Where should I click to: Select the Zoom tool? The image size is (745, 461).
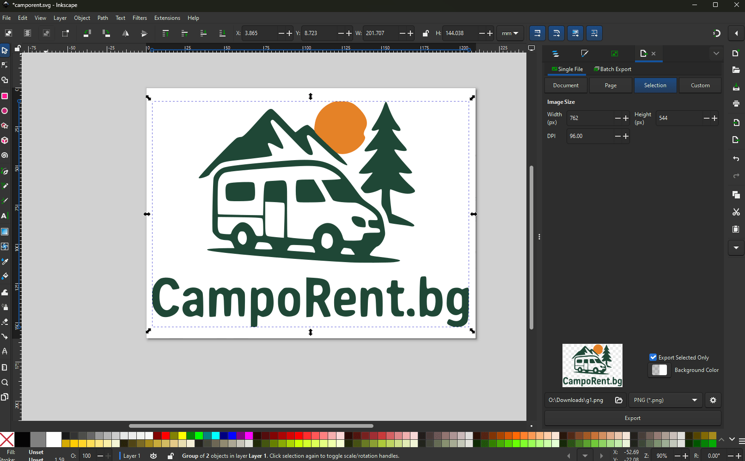click(5, 383)
